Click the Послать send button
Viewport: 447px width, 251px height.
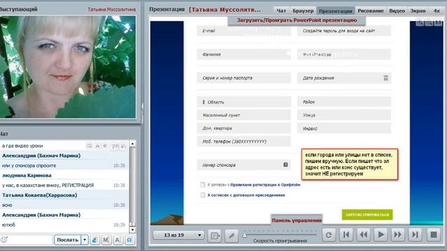click(68, 240)
